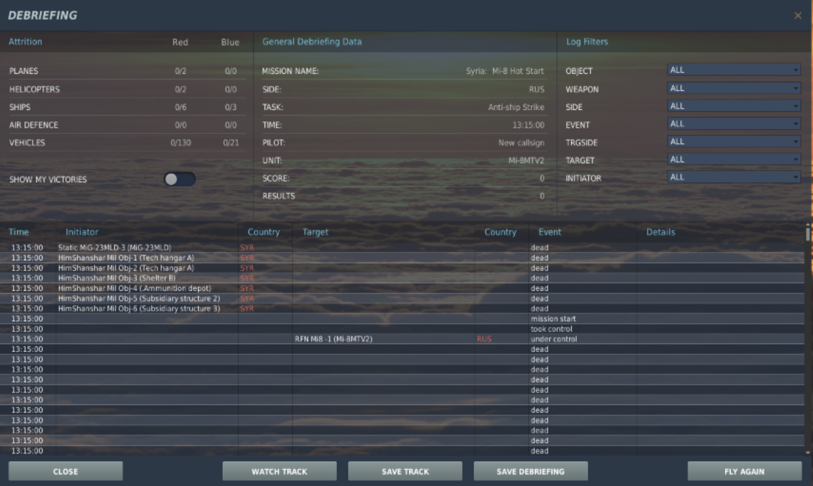Open the TRGSIDE filter dropdown
This screenshot has height=486, width=813.
(x=734, y=141)
